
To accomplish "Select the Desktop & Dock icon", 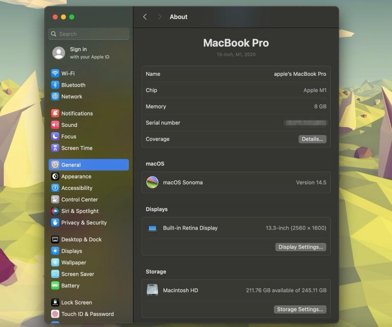I will point(55,239).
